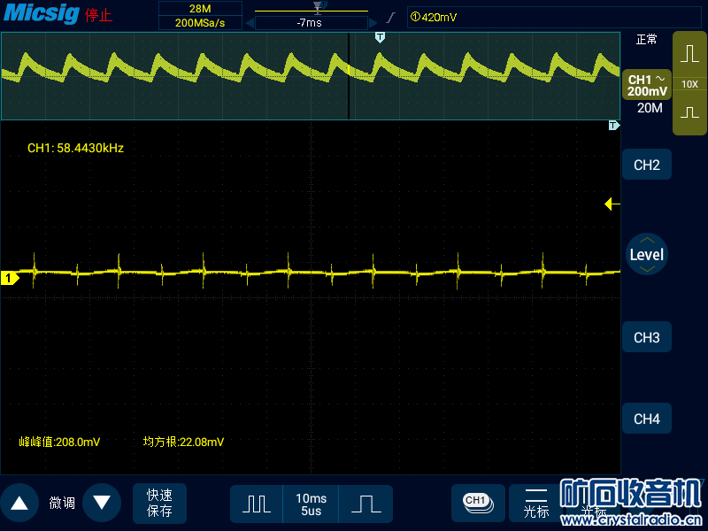Image resolution: width=708 pixels, height=531 pixels.
Task: Open the CH1 200mV channel settings
Action: pyautogui.click(x=647, y=85)
